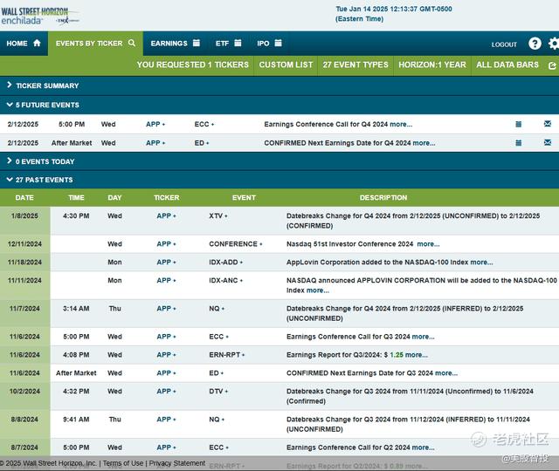The width and height of the screenshot is (559, 471).
Task: Open the Terms of Use link
Action: pos(123,463)
